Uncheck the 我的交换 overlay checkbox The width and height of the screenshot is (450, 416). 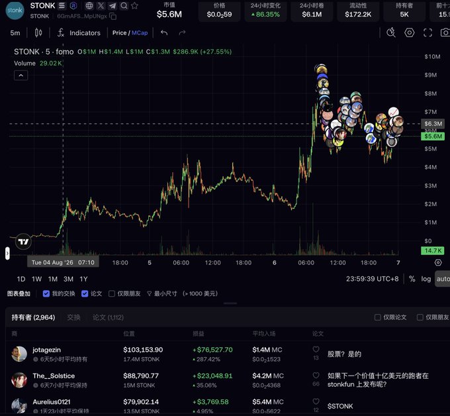[46, 293]
